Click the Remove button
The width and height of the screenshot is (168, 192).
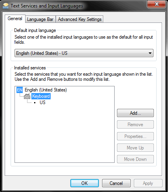pyautogui.click(x=135, y=125)
